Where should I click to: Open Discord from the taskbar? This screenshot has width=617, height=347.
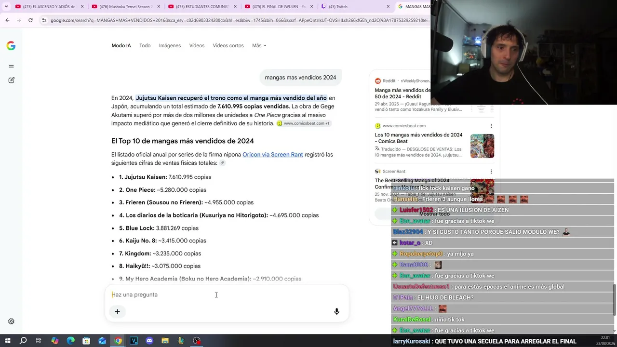149,341
